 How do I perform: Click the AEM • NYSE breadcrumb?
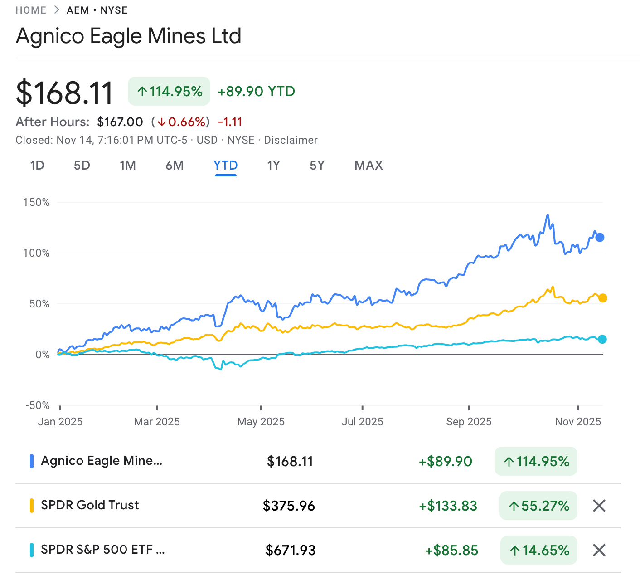(x=97, y=10)
